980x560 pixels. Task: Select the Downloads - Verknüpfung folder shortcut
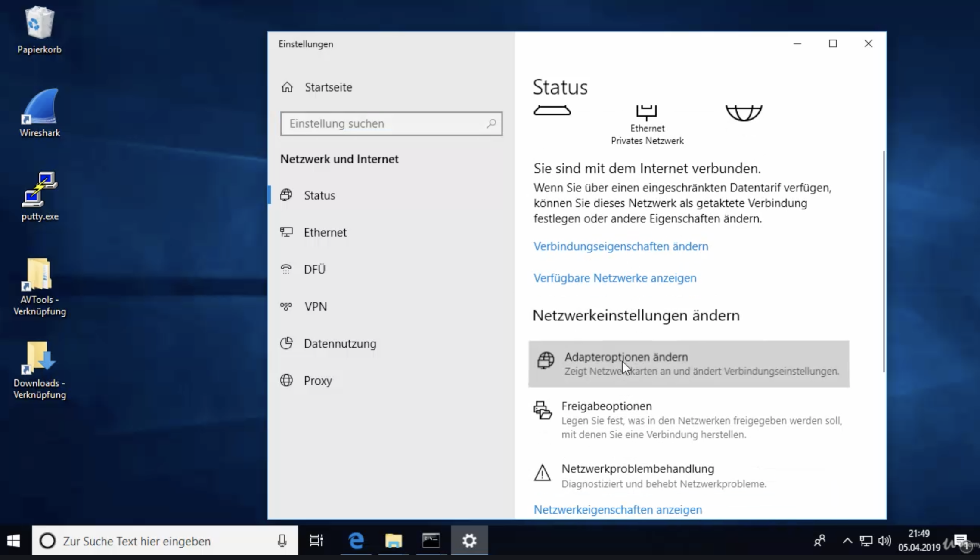coord(40,370)
